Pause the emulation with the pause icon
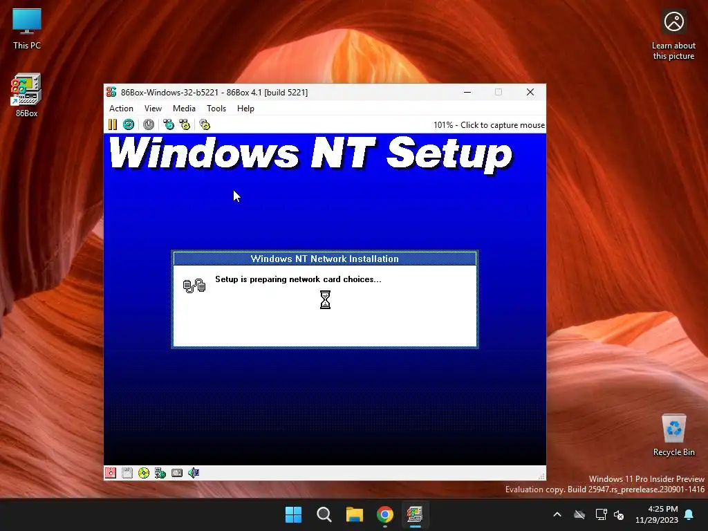This screenshot has width=708, height=531. pyautogui.click(x=113, y=124)
